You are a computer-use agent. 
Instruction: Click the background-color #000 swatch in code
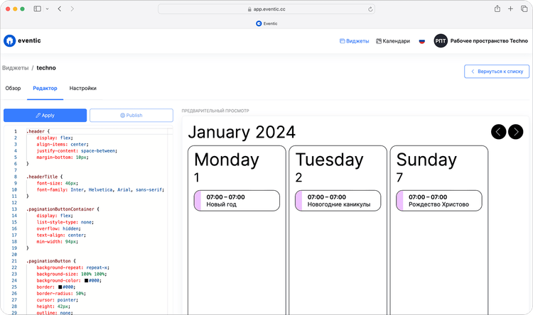tap(94, 280)
